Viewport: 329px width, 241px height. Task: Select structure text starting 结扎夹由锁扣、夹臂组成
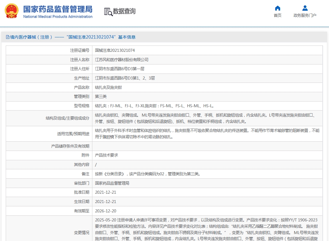pos(205,118)
